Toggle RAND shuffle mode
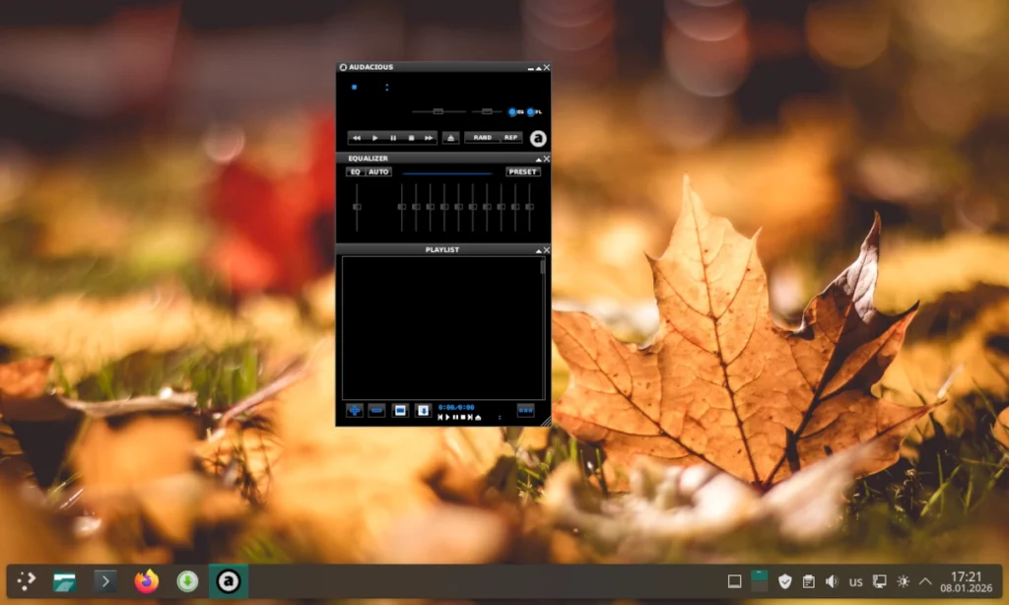The image size is (1009, 605). point(483,138)
